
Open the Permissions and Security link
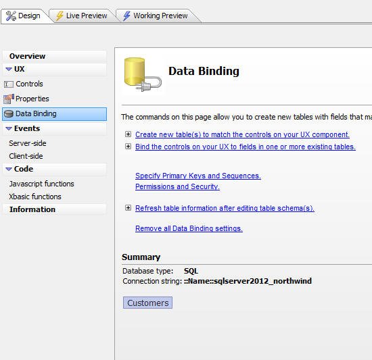point(177,186)
